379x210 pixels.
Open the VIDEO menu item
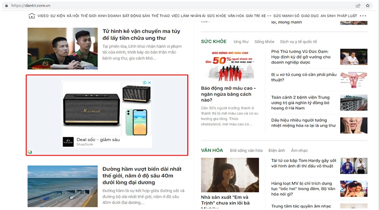[x=43, y=16]
